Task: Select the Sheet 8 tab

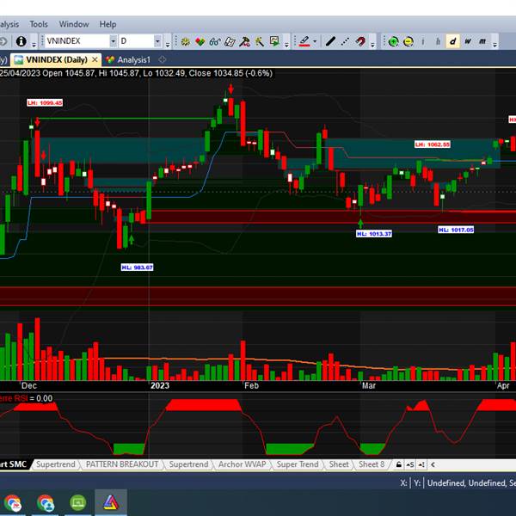Action: coord(372,464)
